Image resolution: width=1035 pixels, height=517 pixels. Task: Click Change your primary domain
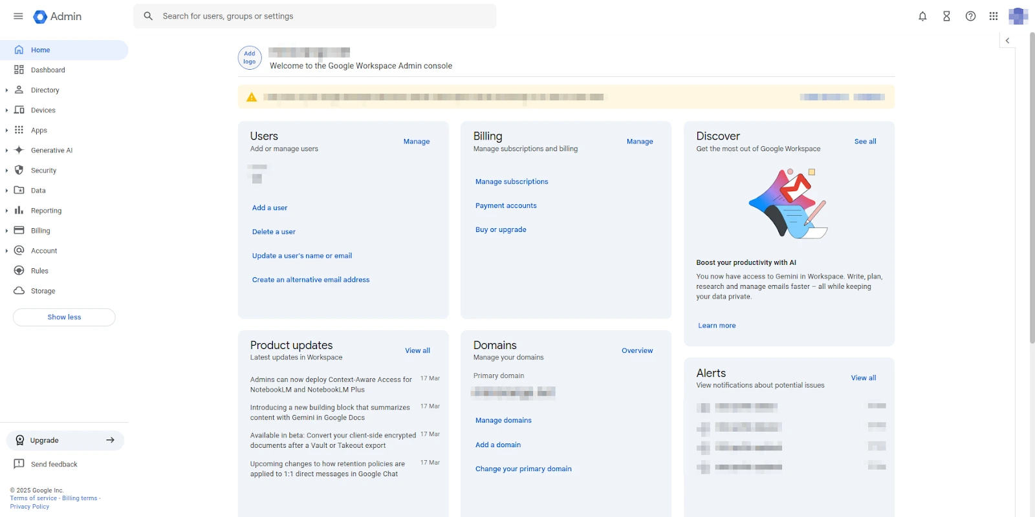523,469
